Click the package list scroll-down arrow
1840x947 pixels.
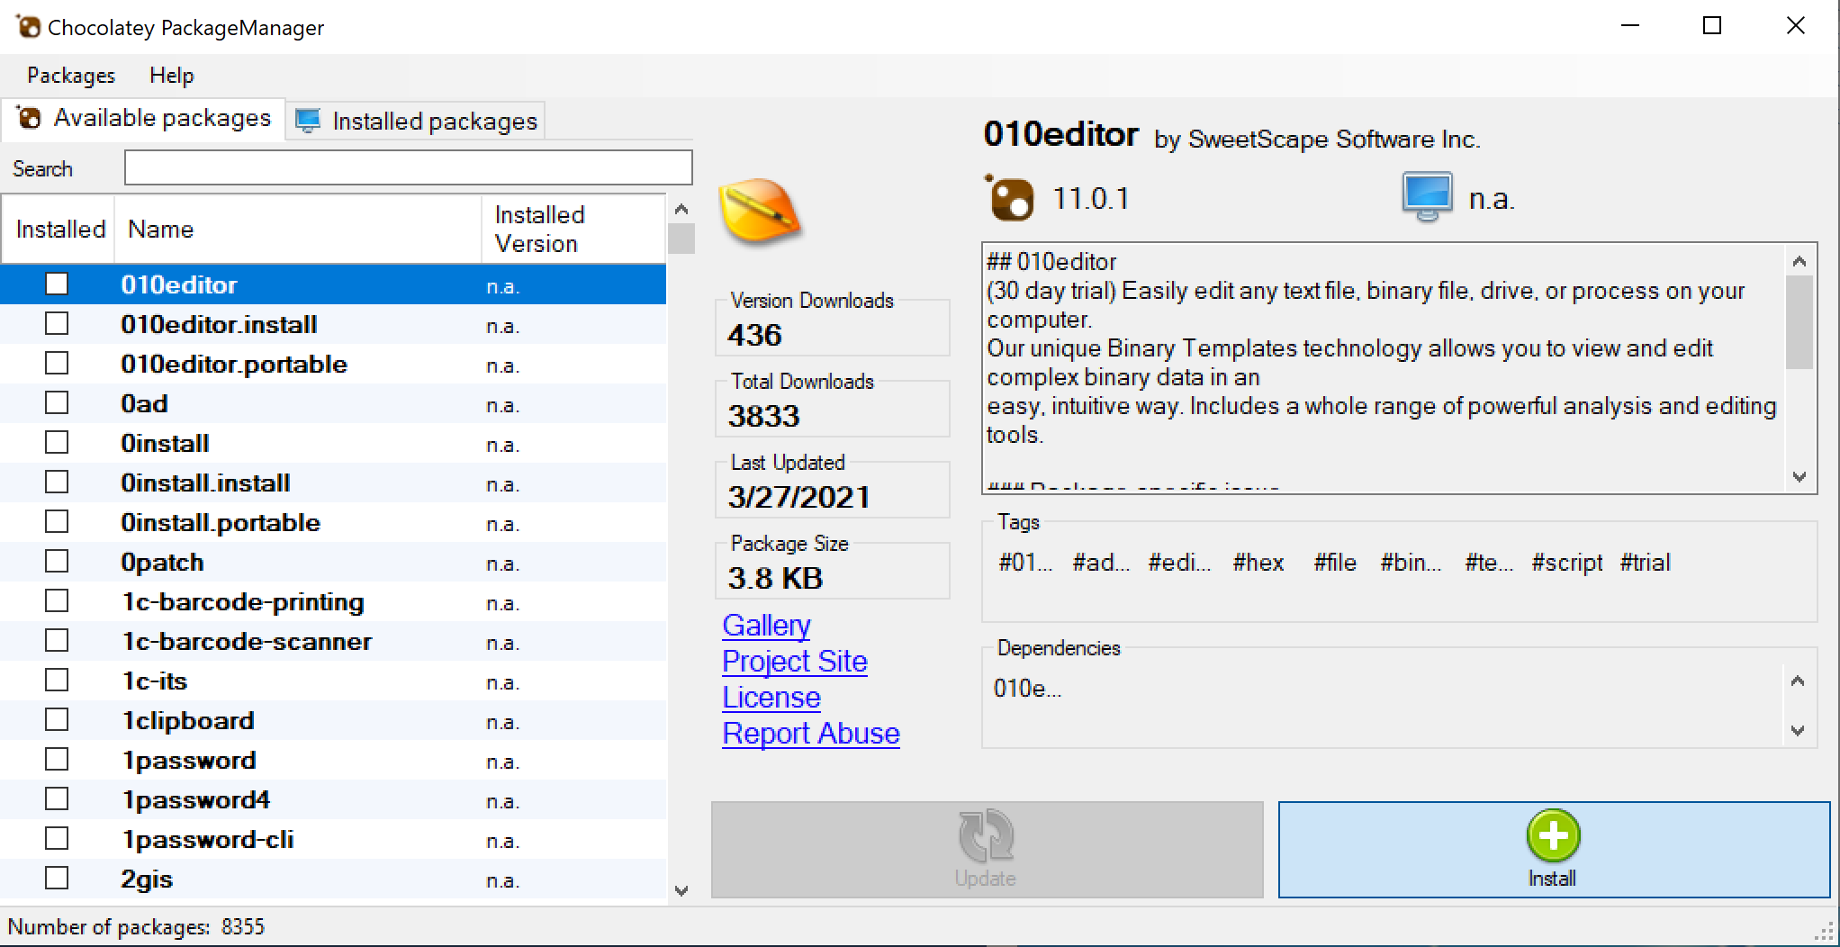click(681, 891)
